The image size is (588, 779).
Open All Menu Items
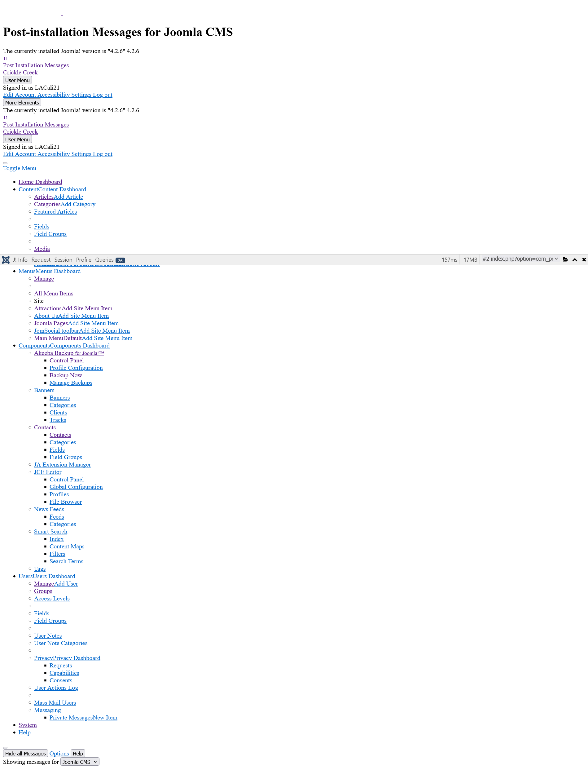pos(54,294)
